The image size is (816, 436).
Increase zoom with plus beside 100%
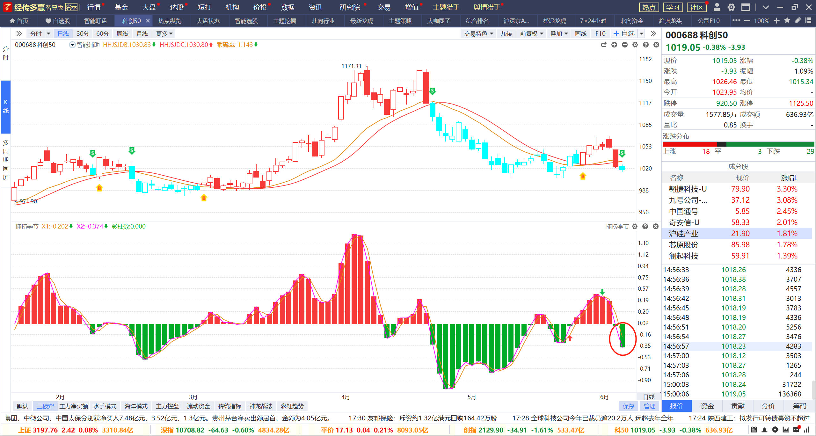pos(776,21)
